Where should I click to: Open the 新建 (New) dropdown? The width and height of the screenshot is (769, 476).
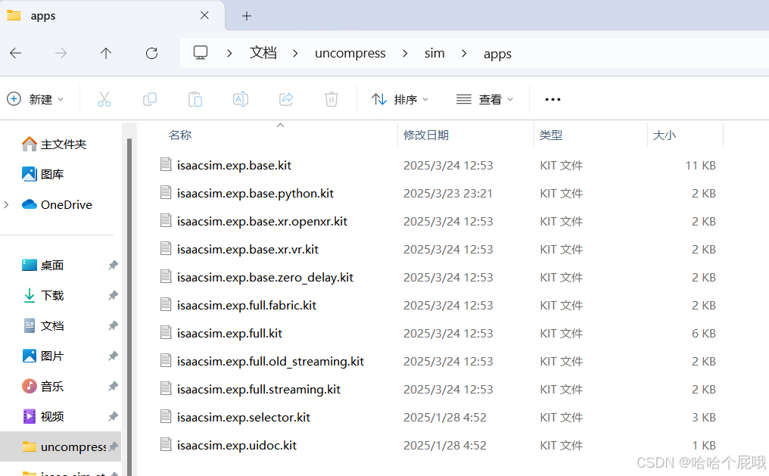click(x=36, y=100)
